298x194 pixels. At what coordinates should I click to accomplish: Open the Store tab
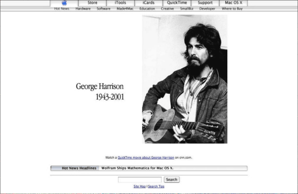(x=93, y=3)
